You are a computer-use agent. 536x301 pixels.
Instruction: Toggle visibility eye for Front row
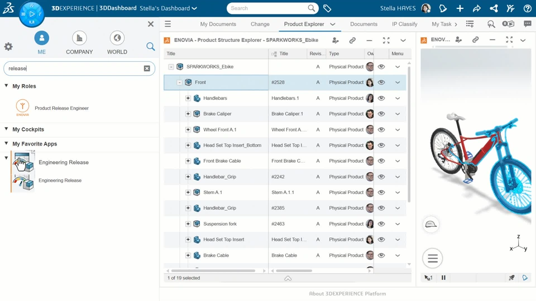click(x=381, y=82)
